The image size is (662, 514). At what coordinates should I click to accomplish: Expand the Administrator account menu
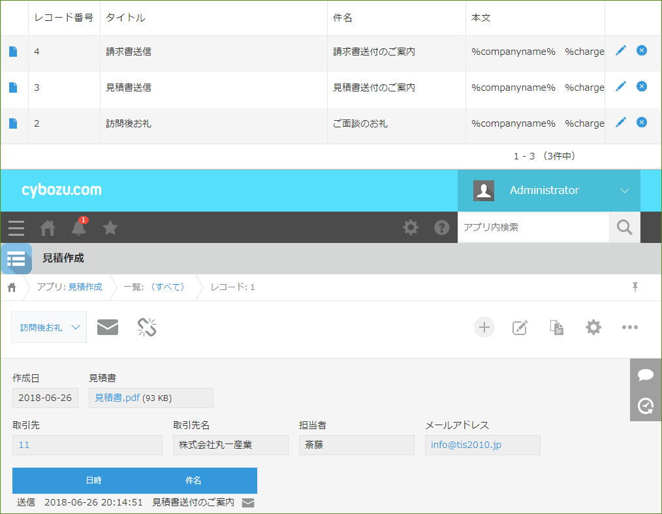coord(549,191)
